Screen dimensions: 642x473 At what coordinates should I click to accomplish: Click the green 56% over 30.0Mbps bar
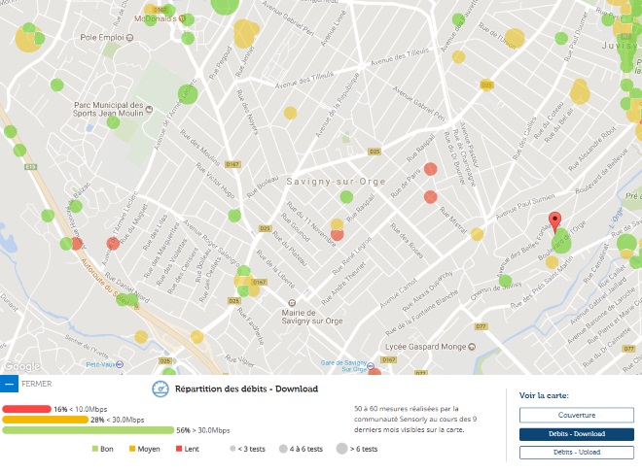[x=88, y=430]
